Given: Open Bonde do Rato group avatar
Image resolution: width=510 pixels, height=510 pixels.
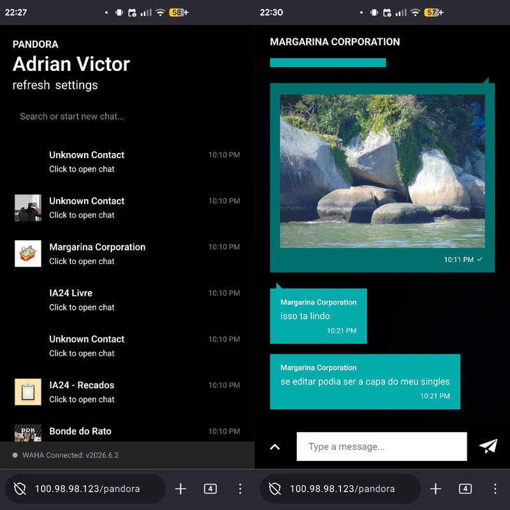Looking at the screenshot, I should 28,433.
